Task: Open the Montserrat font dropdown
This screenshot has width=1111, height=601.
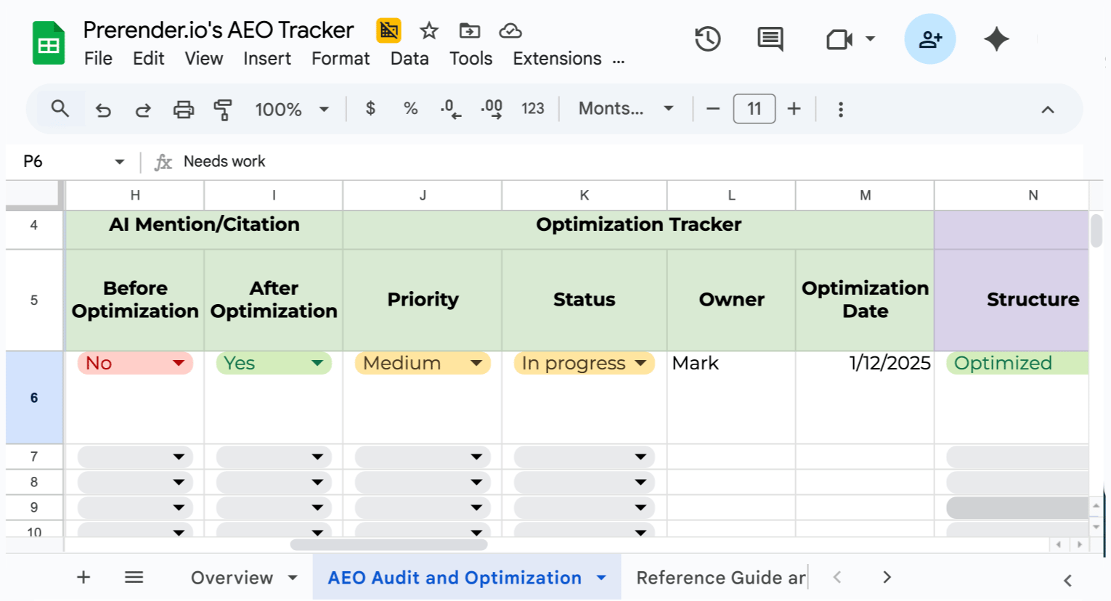Action: click(626, 109)
